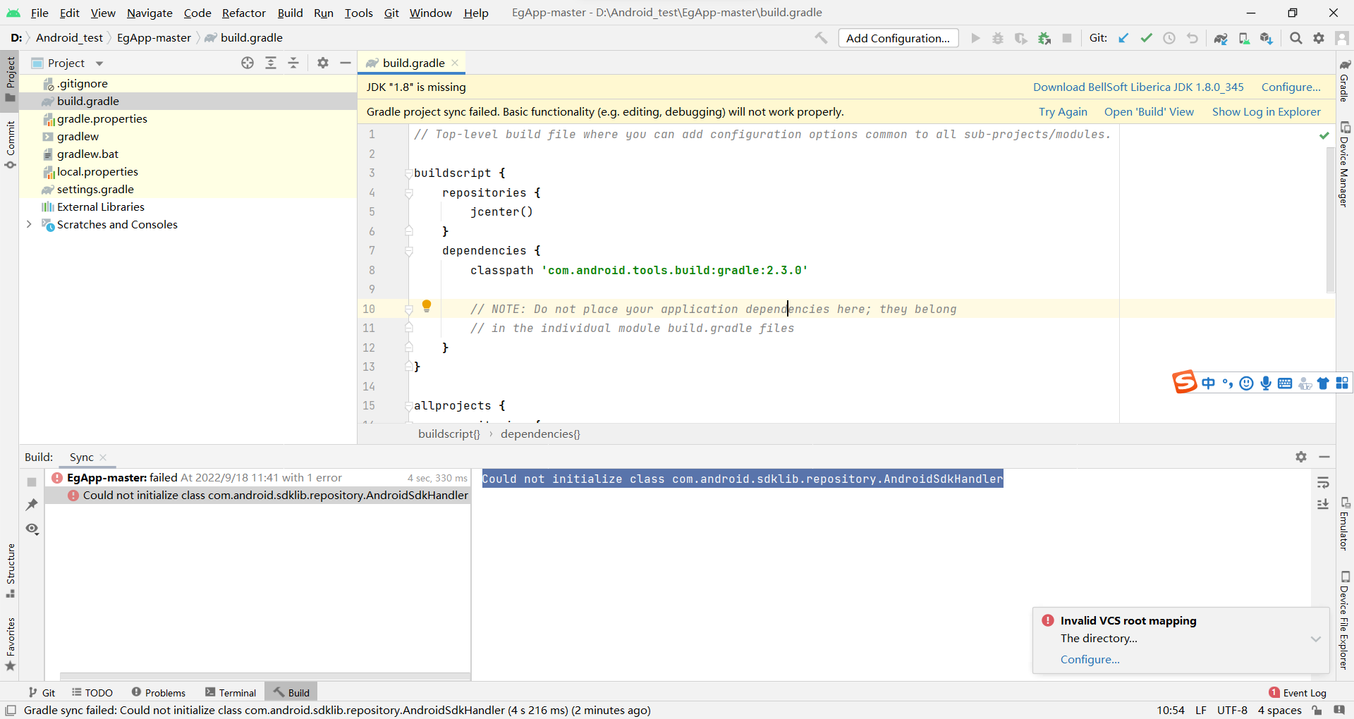Collapse the buildscript block fold marker
1354x719 pixels.
coord(408,173)
